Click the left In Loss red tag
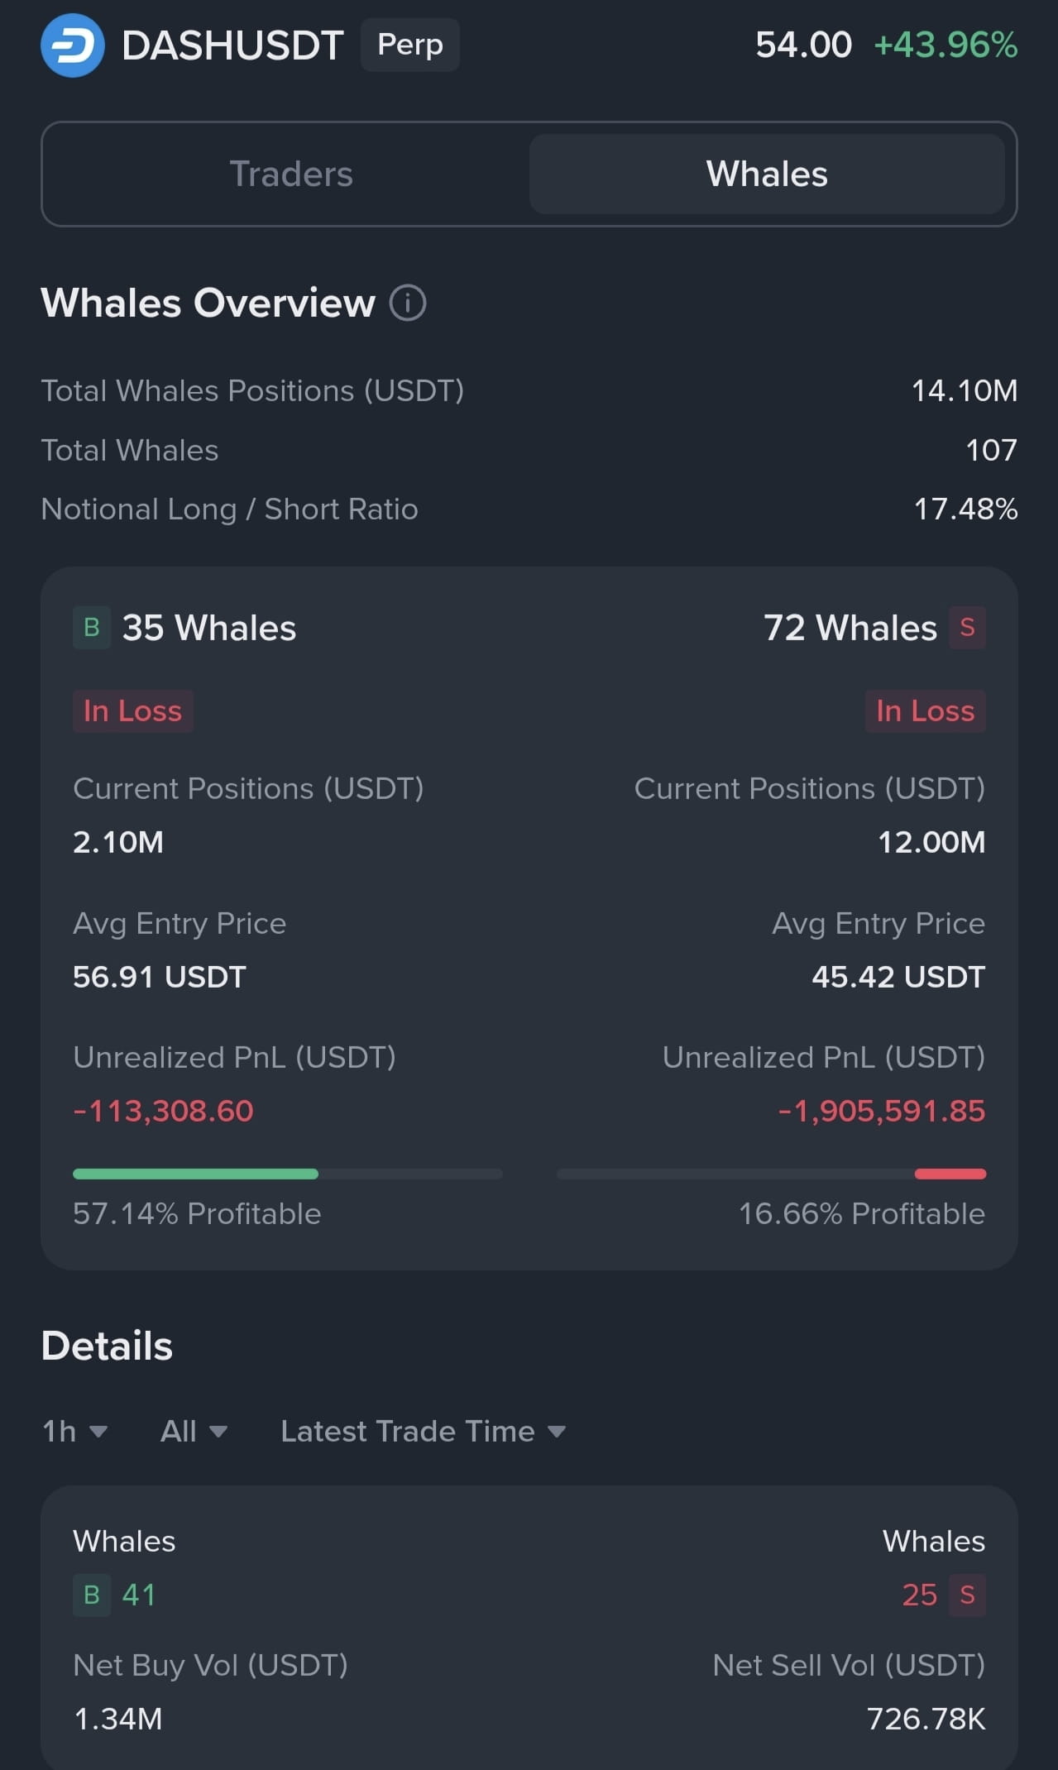The height and width of the screenshot is (1770, 1058). pos(132,711)
